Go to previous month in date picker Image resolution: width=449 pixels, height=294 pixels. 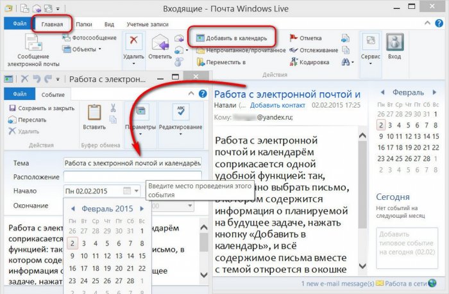[x=72, y=209]
